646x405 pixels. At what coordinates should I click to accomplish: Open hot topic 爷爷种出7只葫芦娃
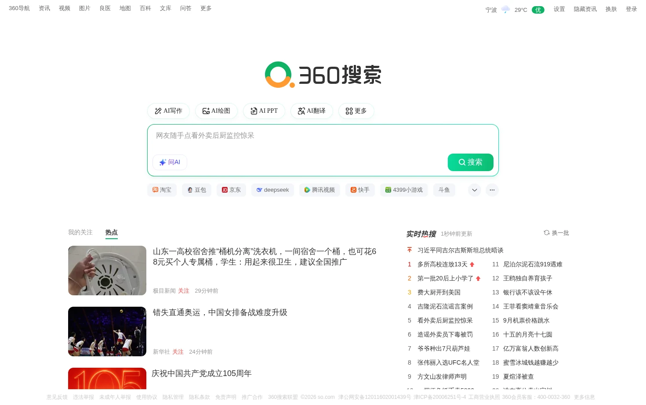coord(444,348)
